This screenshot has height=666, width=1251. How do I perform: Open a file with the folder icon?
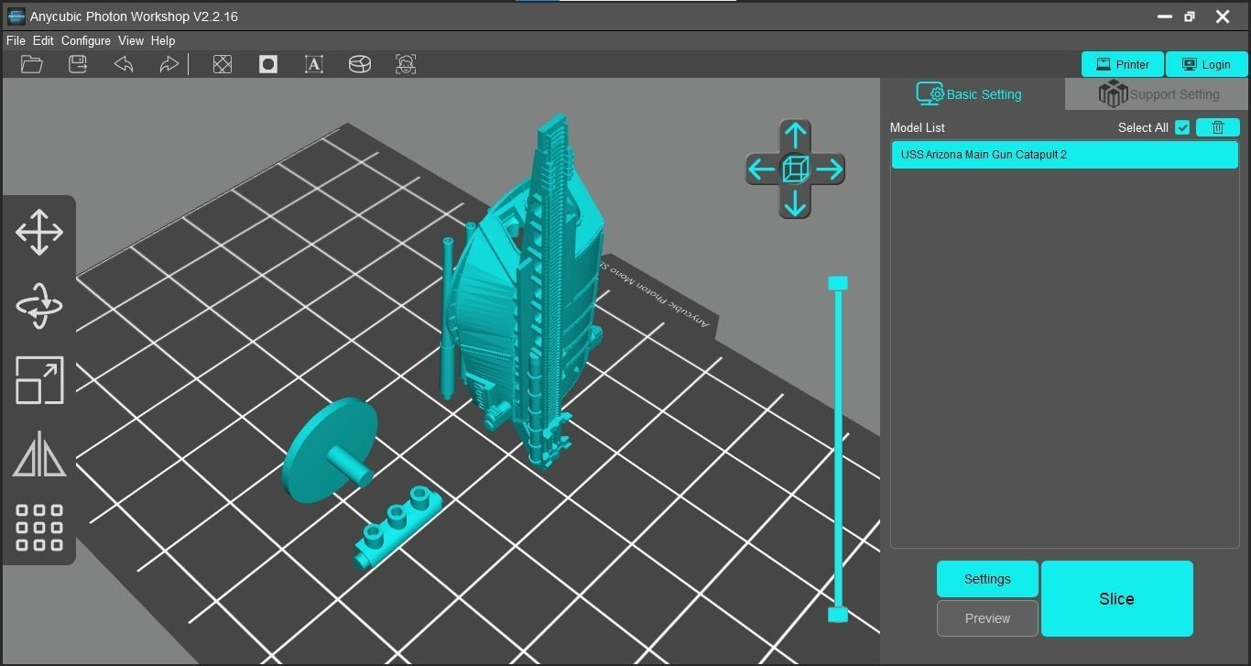coord(32,64)
